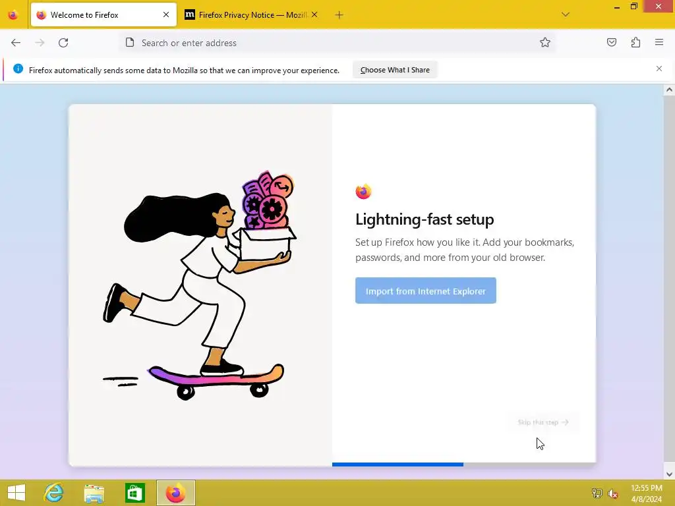Viewport: 675px width, 506px height.
Task: Launch Internet Explorer from taskbar
Action: [x=54, y=493]
